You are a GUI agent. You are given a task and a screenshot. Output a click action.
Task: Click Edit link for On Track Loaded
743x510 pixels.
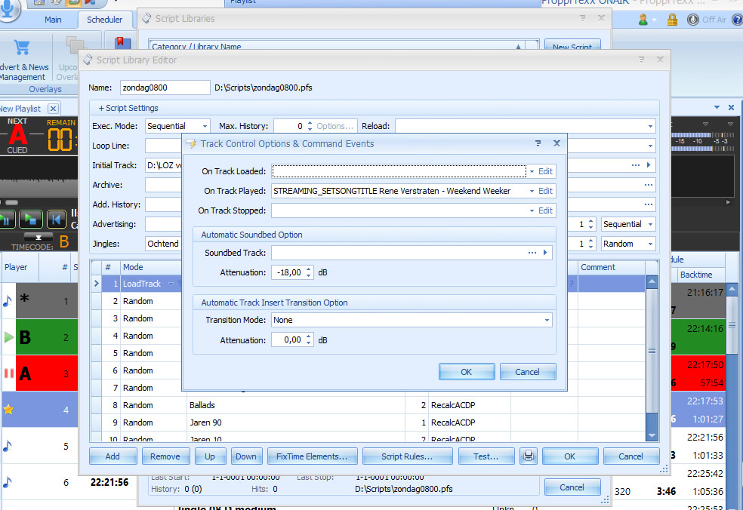click(x=545, y=171)
